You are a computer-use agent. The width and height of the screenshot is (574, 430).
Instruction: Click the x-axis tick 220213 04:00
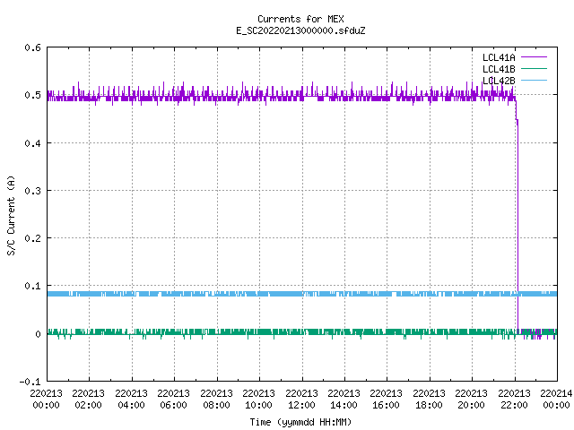[x=131, y=400]
